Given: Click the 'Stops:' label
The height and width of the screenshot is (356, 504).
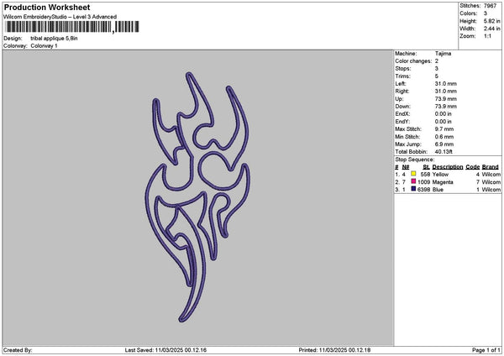Looking at the screenshot, I should (403, 69).
